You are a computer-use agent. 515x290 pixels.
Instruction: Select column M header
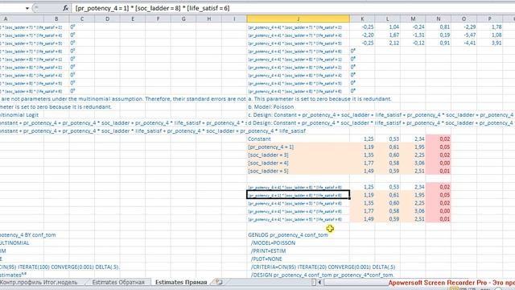pyautogui.click(x=413, y=19)
